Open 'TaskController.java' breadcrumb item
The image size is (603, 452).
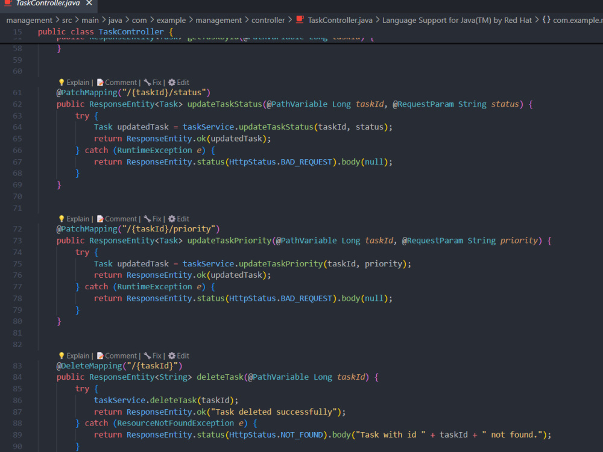(340, 20)
